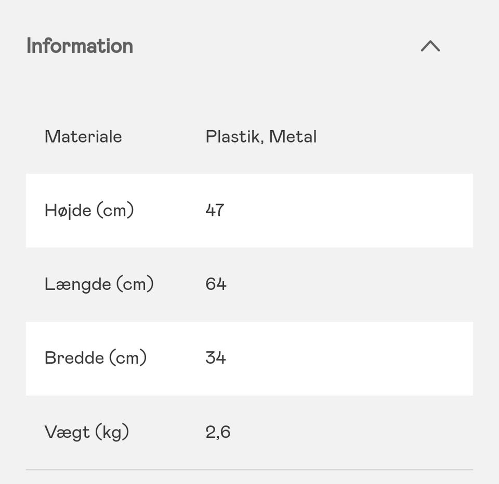Select the height value 47

coord(215,211)
